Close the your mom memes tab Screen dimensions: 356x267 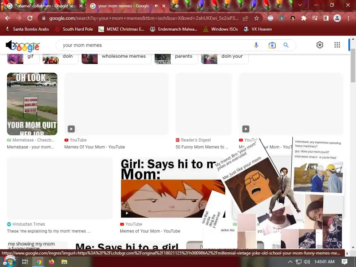[x=164, y=6]
